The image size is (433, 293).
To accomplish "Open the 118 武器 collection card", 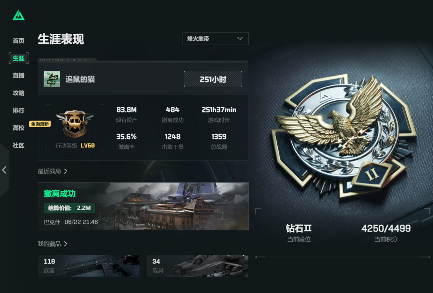I will [x=89, y=266].
